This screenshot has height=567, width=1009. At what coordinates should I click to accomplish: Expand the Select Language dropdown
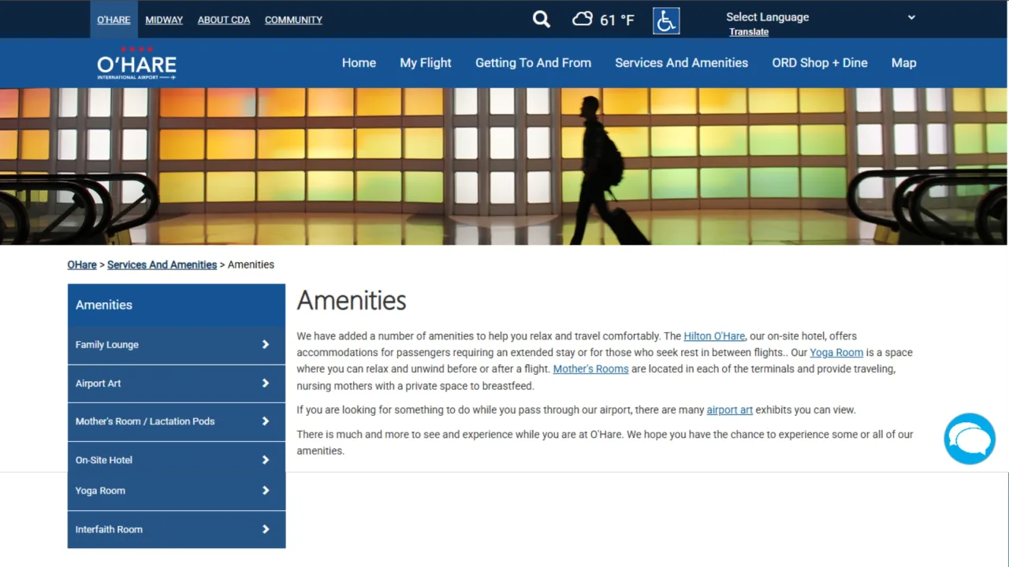821,17
